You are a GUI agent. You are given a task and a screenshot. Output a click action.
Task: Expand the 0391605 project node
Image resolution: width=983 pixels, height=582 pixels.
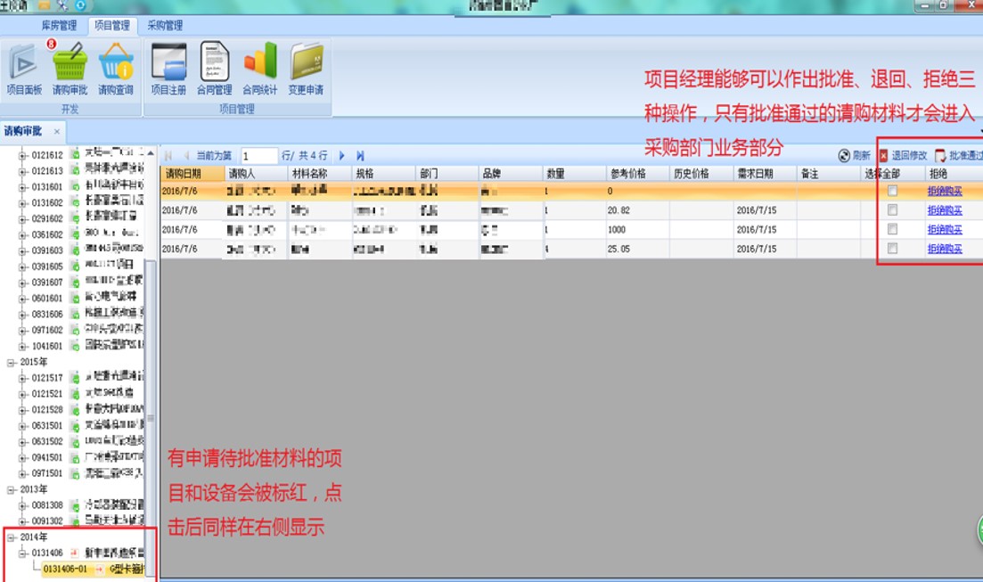point(22,266)
